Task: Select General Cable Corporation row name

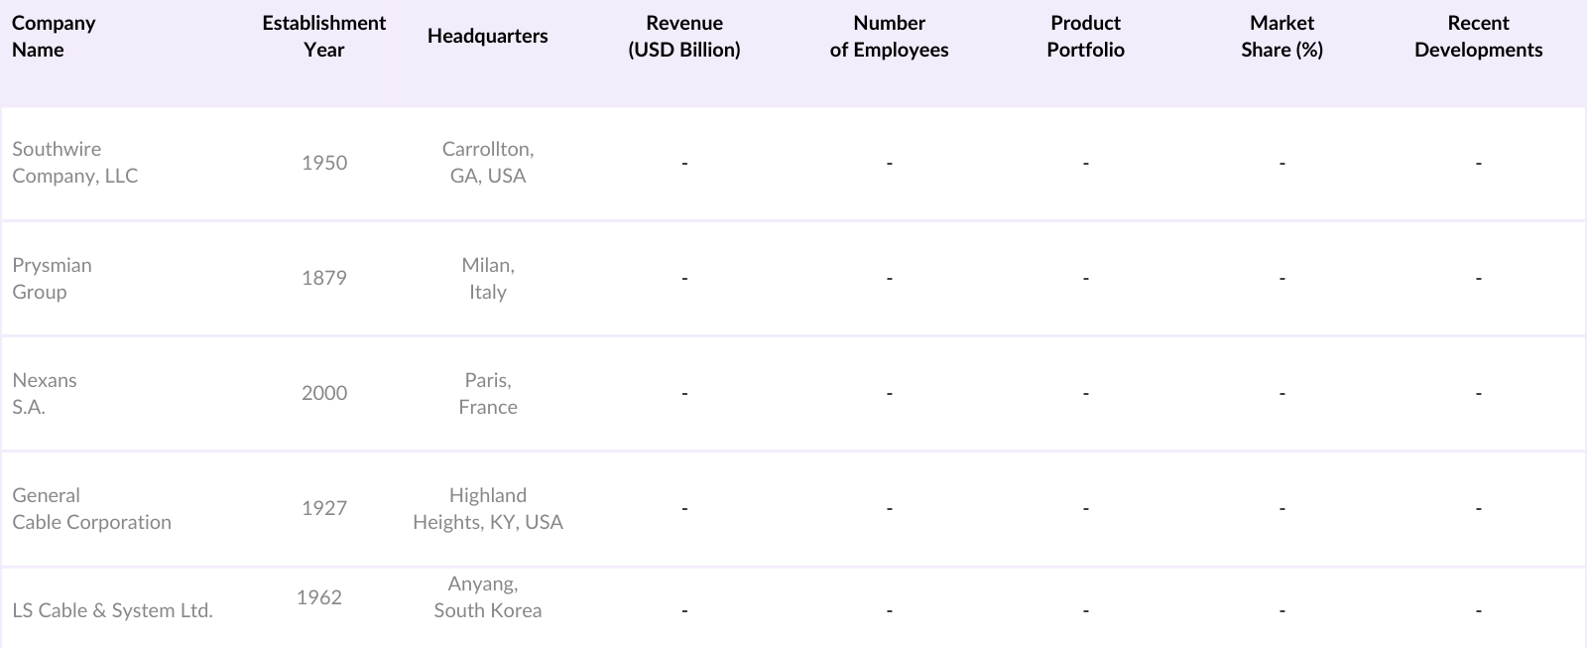Action: [91, 509]
